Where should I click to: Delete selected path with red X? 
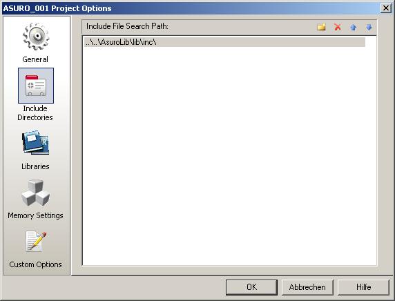pos(338,27)
